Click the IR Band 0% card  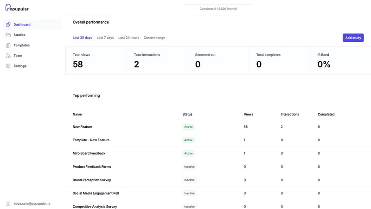[x=340, y=60]
